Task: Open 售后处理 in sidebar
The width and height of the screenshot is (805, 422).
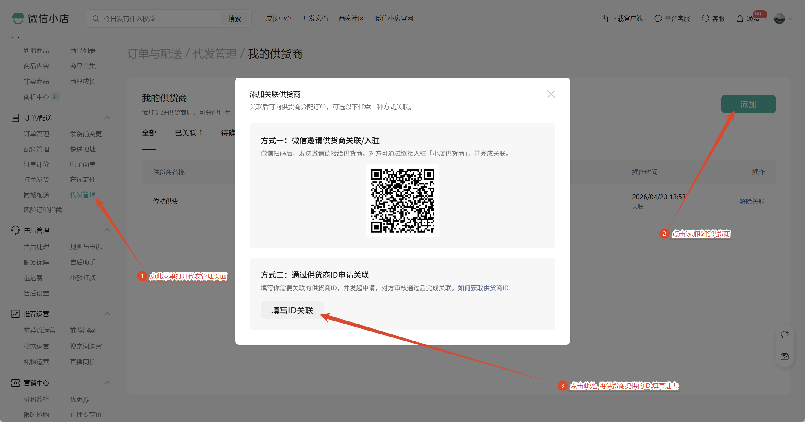Action: click(x=36, y=247)
